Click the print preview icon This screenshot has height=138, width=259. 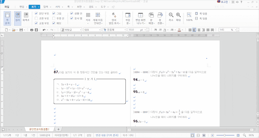pyautogui.click(x=36, y=30)
